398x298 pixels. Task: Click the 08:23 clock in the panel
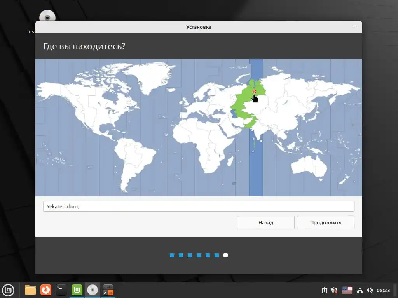(383, 290)
